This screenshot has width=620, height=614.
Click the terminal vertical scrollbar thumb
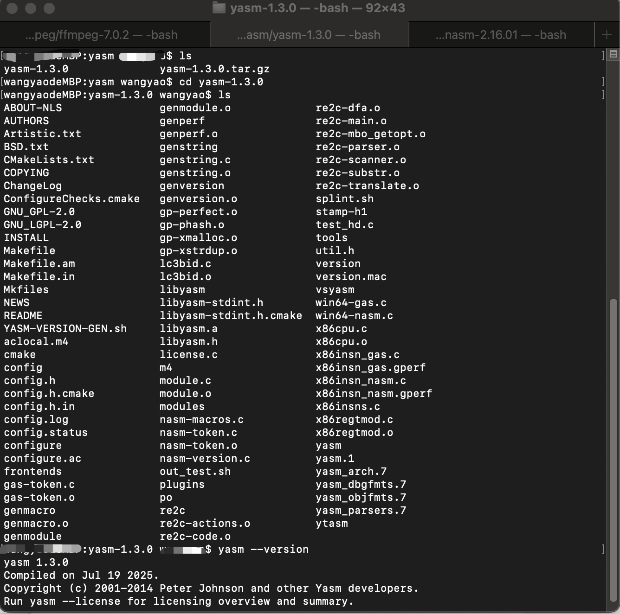(613, 450)
